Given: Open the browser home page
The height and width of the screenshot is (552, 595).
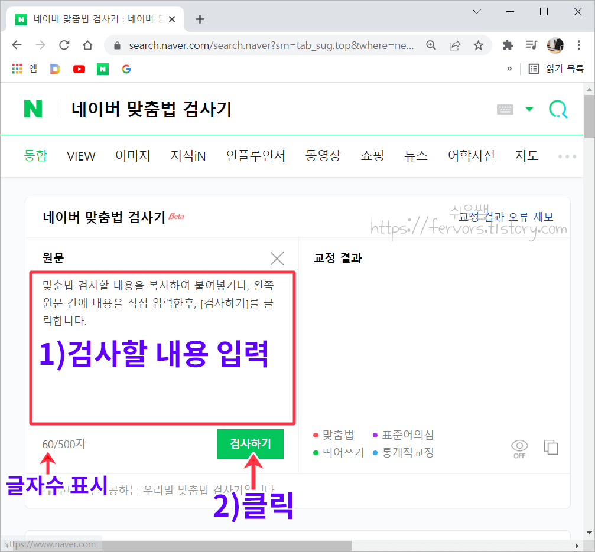Looking at the screenshot, I should (87, 45).
